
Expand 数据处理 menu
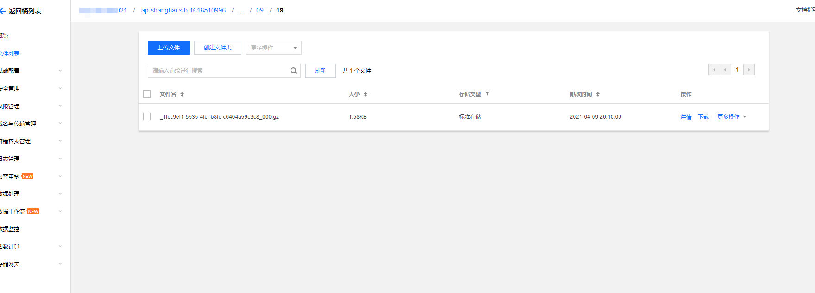click(60, 194)
